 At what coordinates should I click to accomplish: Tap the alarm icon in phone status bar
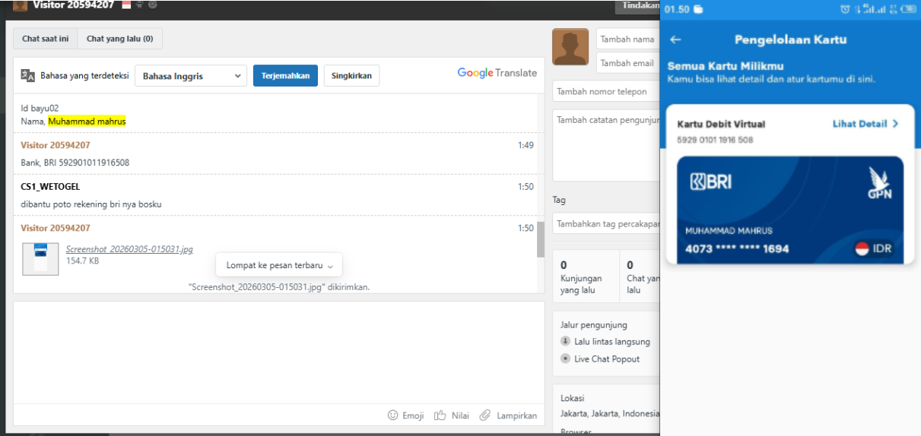click(x=845, y=9)
